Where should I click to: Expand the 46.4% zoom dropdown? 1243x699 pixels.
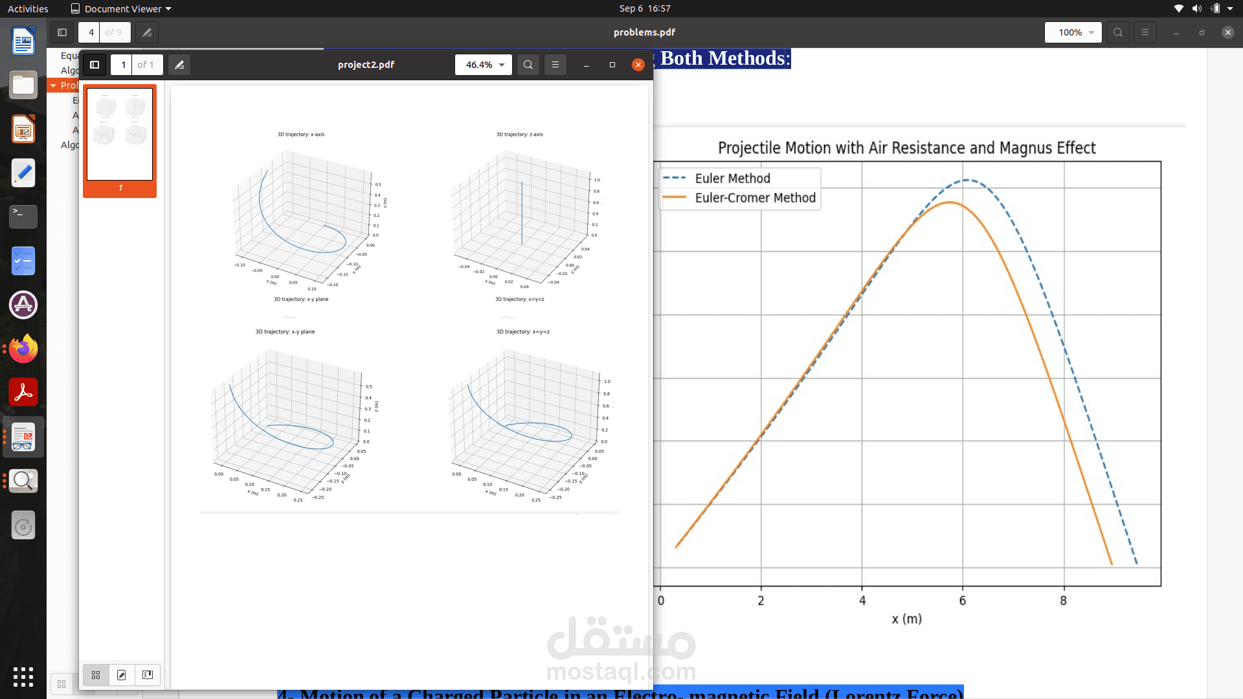(502, 65)
